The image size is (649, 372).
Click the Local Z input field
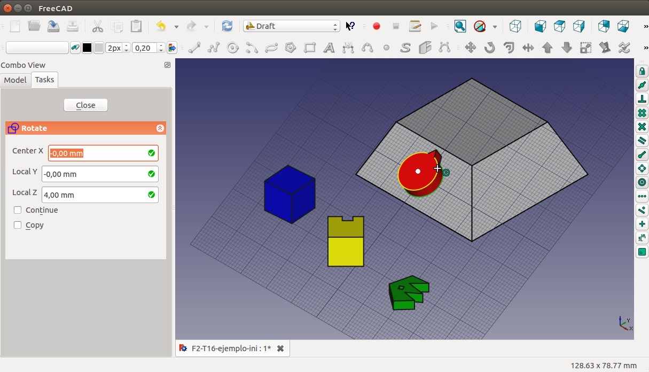[x=94, y=195]
